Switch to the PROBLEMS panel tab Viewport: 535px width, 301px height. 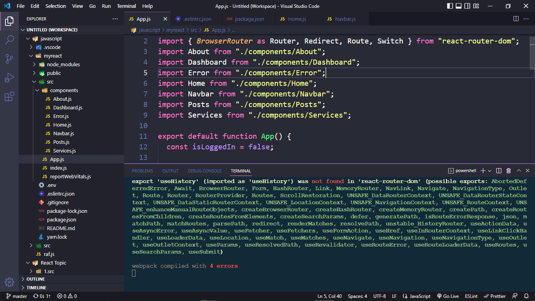point(143,171)
